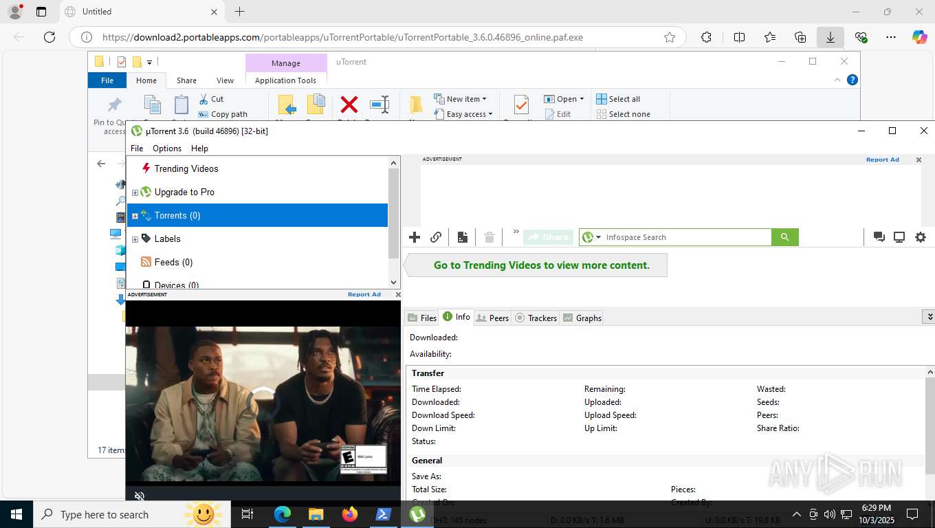935x528 pixels.
Task: Collapse the Explorer ribbon chevron
Action: click(837, 80)
